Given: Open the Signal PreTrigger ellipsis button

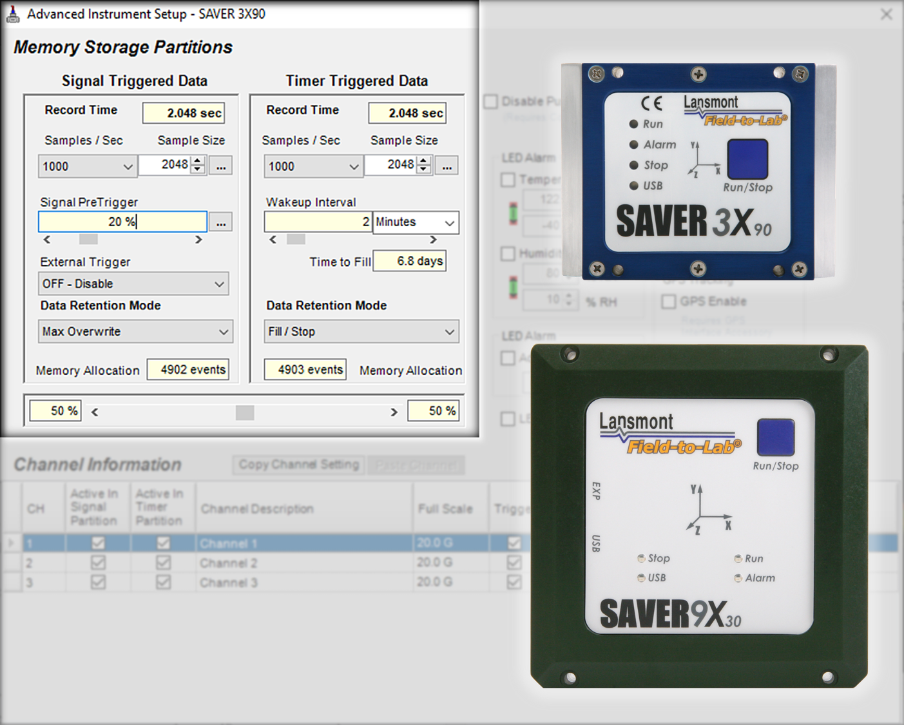Looking at the screenshot, I should coord(221,222).
